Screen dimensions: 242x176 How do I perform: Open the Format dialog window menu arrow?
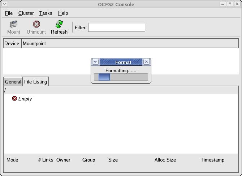click(95, 62)
